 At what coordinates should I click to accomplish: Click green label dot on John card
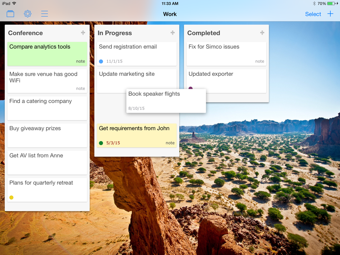coord(101,143)
